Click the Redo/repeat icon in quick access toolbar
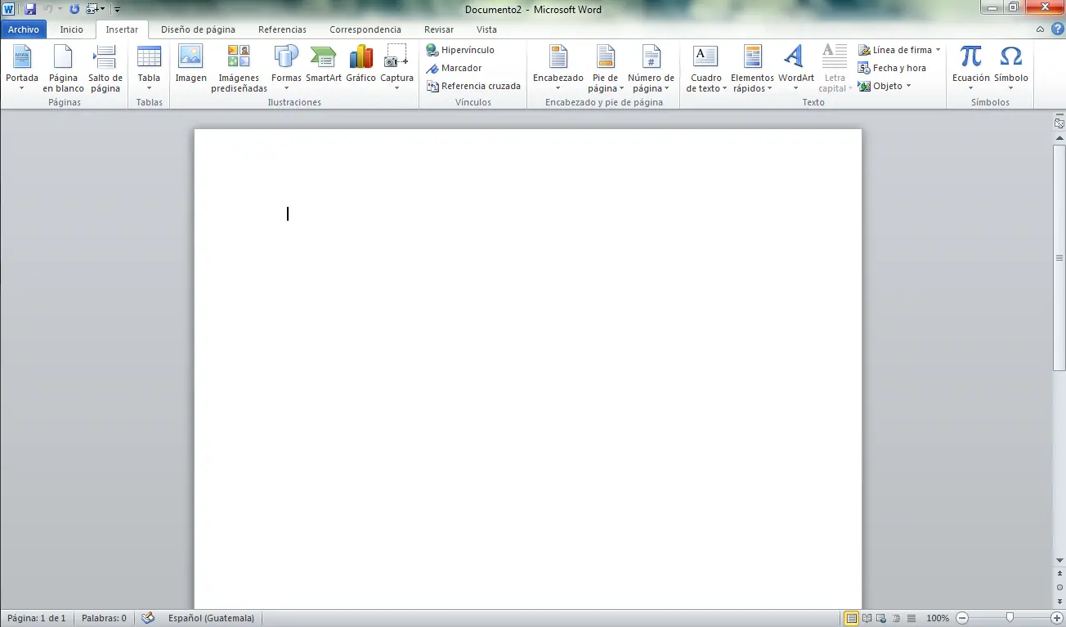1066x627 pixels. pyautogui.click(x=74, y=9)
